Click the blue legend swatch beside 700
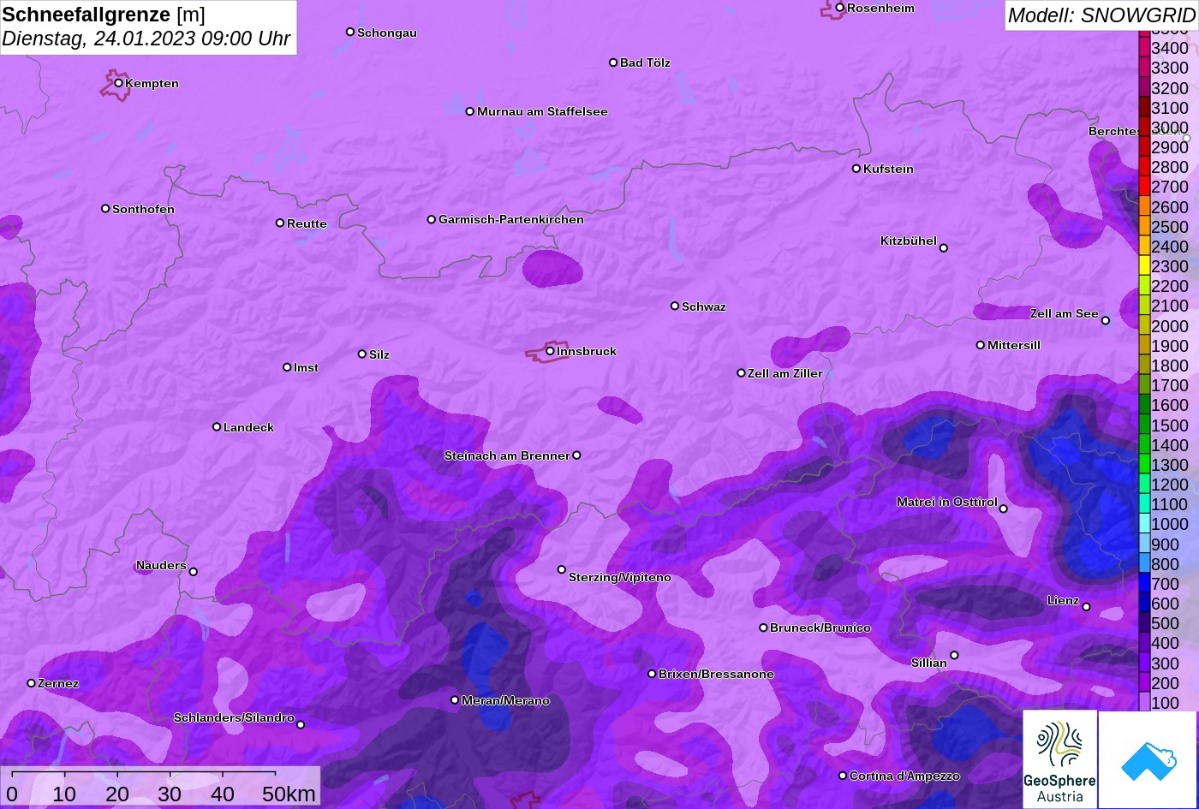This screenshot has width=1199, height=809. [1144, 584]
